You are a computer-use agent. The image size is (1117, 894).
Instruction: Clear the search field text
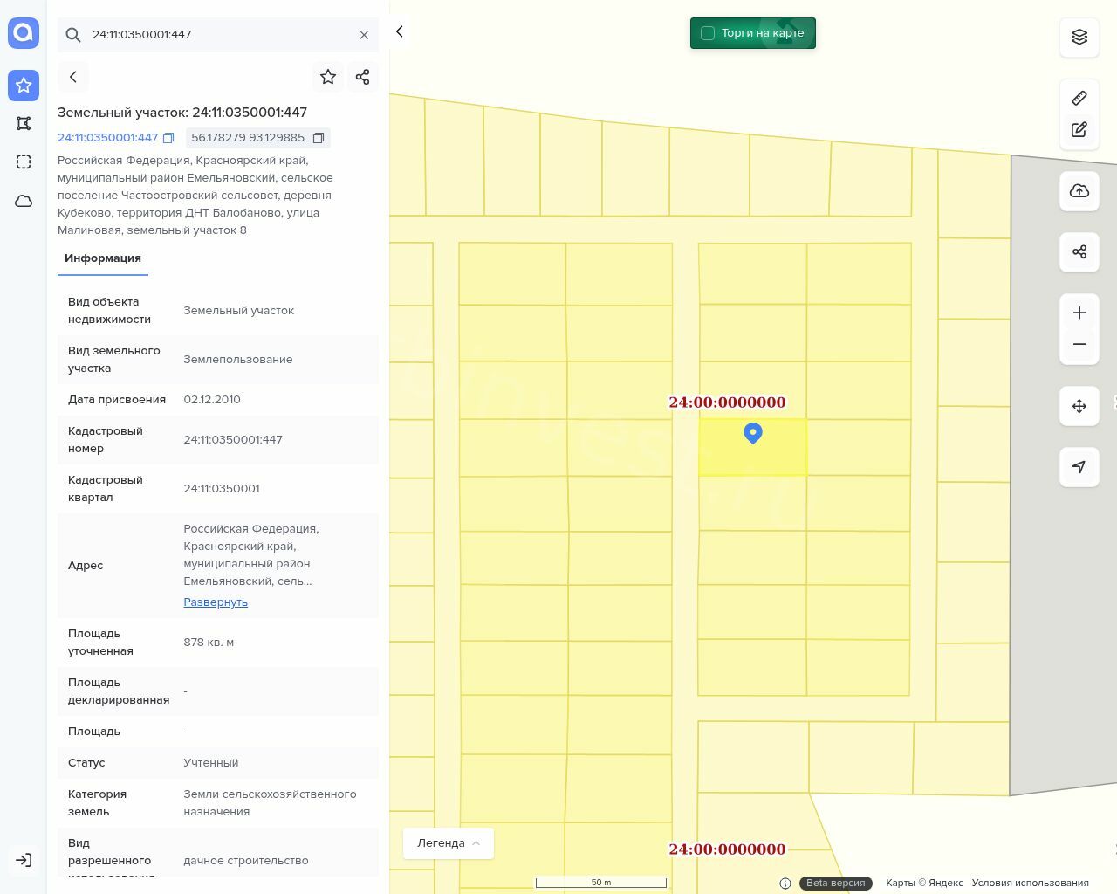[x=364, y=35]
